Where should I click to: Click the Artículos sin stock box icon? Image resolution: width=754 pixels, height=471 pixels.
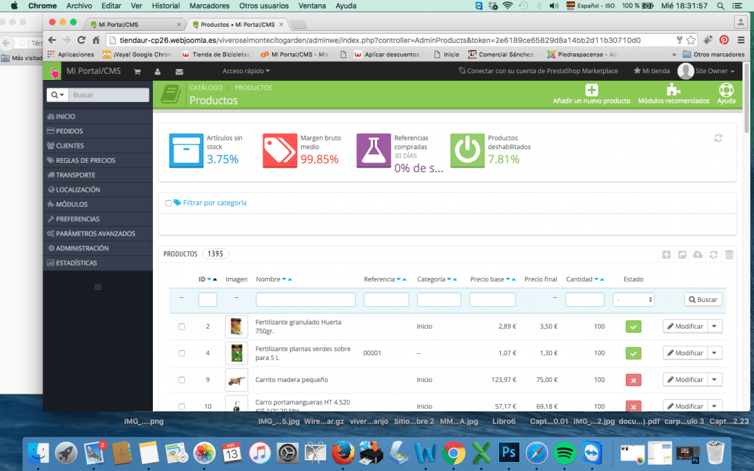[x=186, y=151]
